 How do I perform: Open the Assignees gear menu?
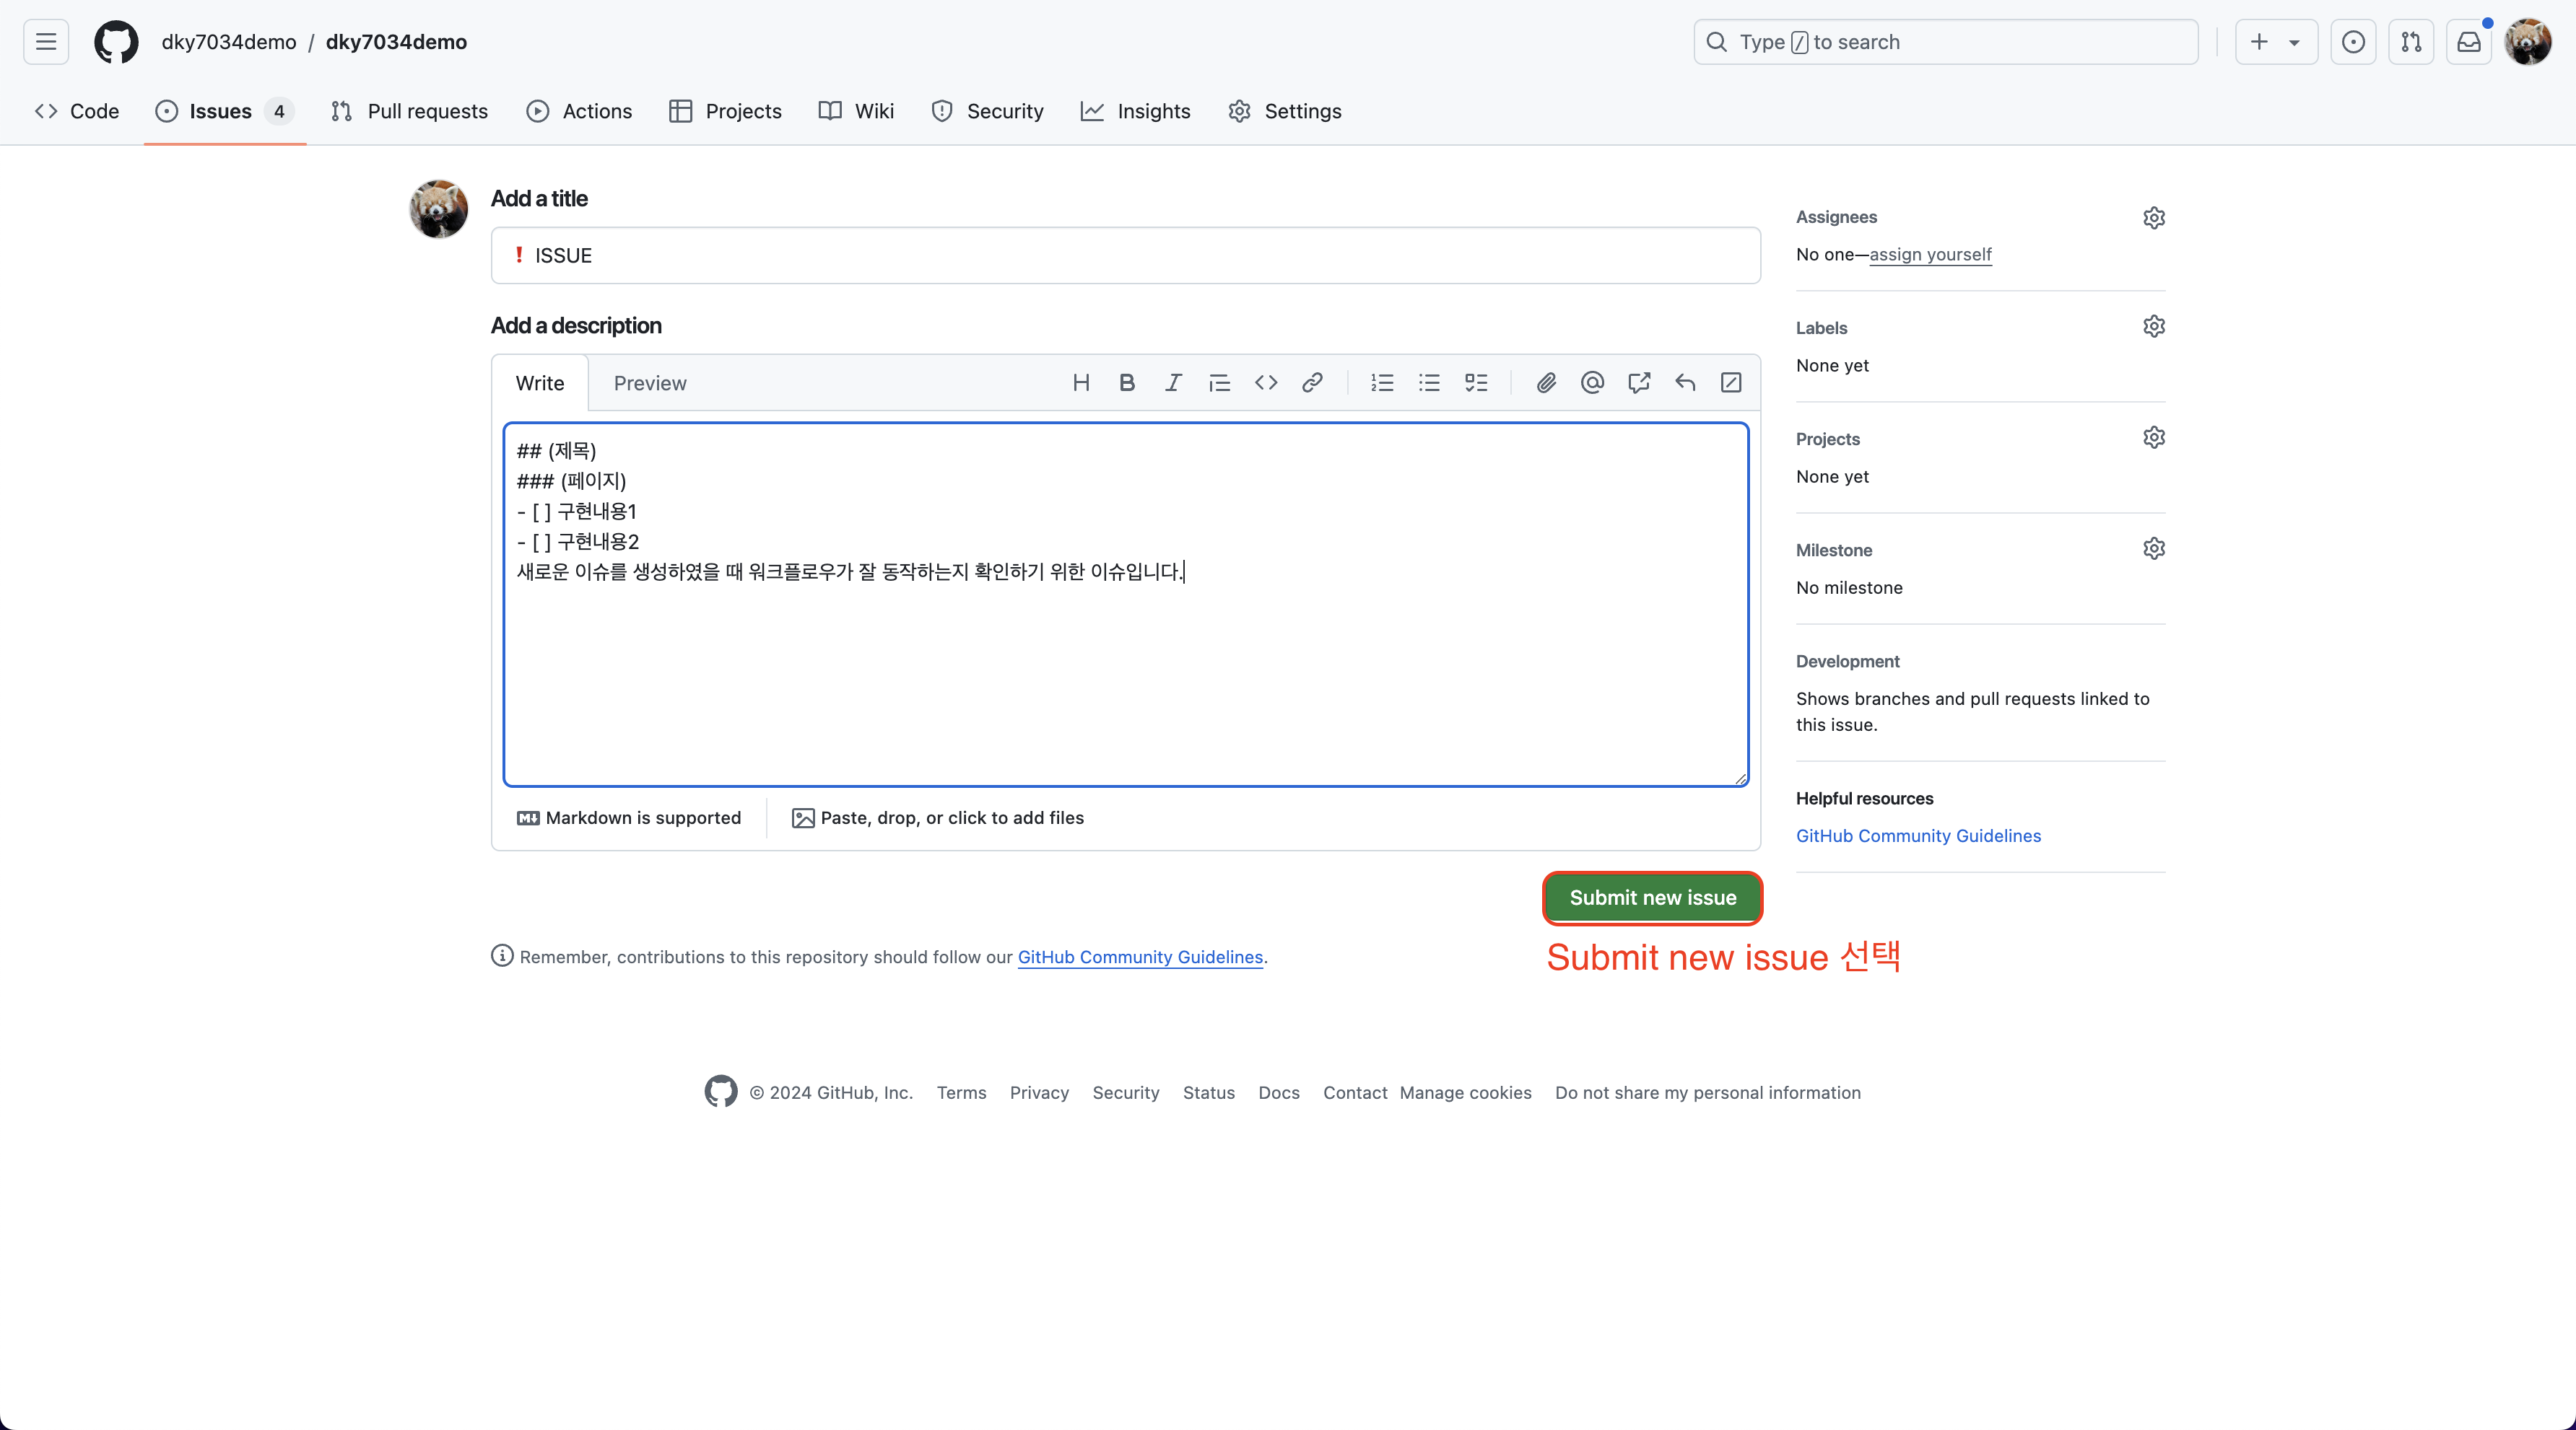pos(2153,218)
